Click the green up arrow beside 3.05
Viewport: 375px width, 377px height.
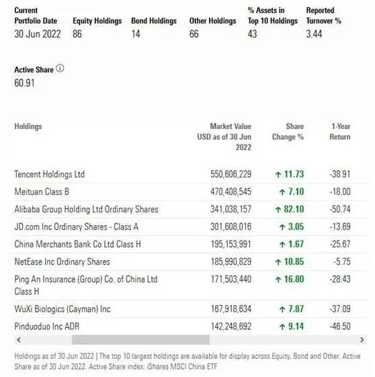tap(282, 226)
